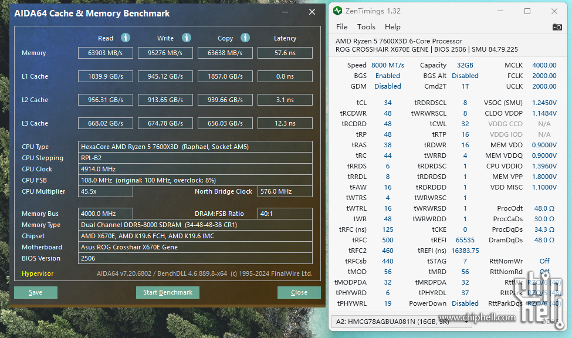The width and height of the screenshot is (572, 338).
Task: Click the tCL value 34
Action: pos(388,103)
